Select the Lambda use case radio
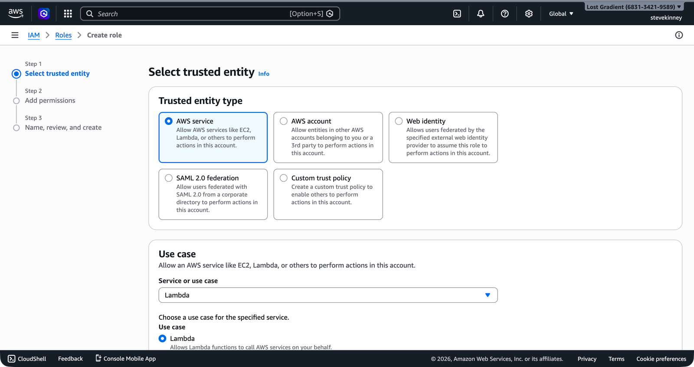 click(x=163, y=338)
